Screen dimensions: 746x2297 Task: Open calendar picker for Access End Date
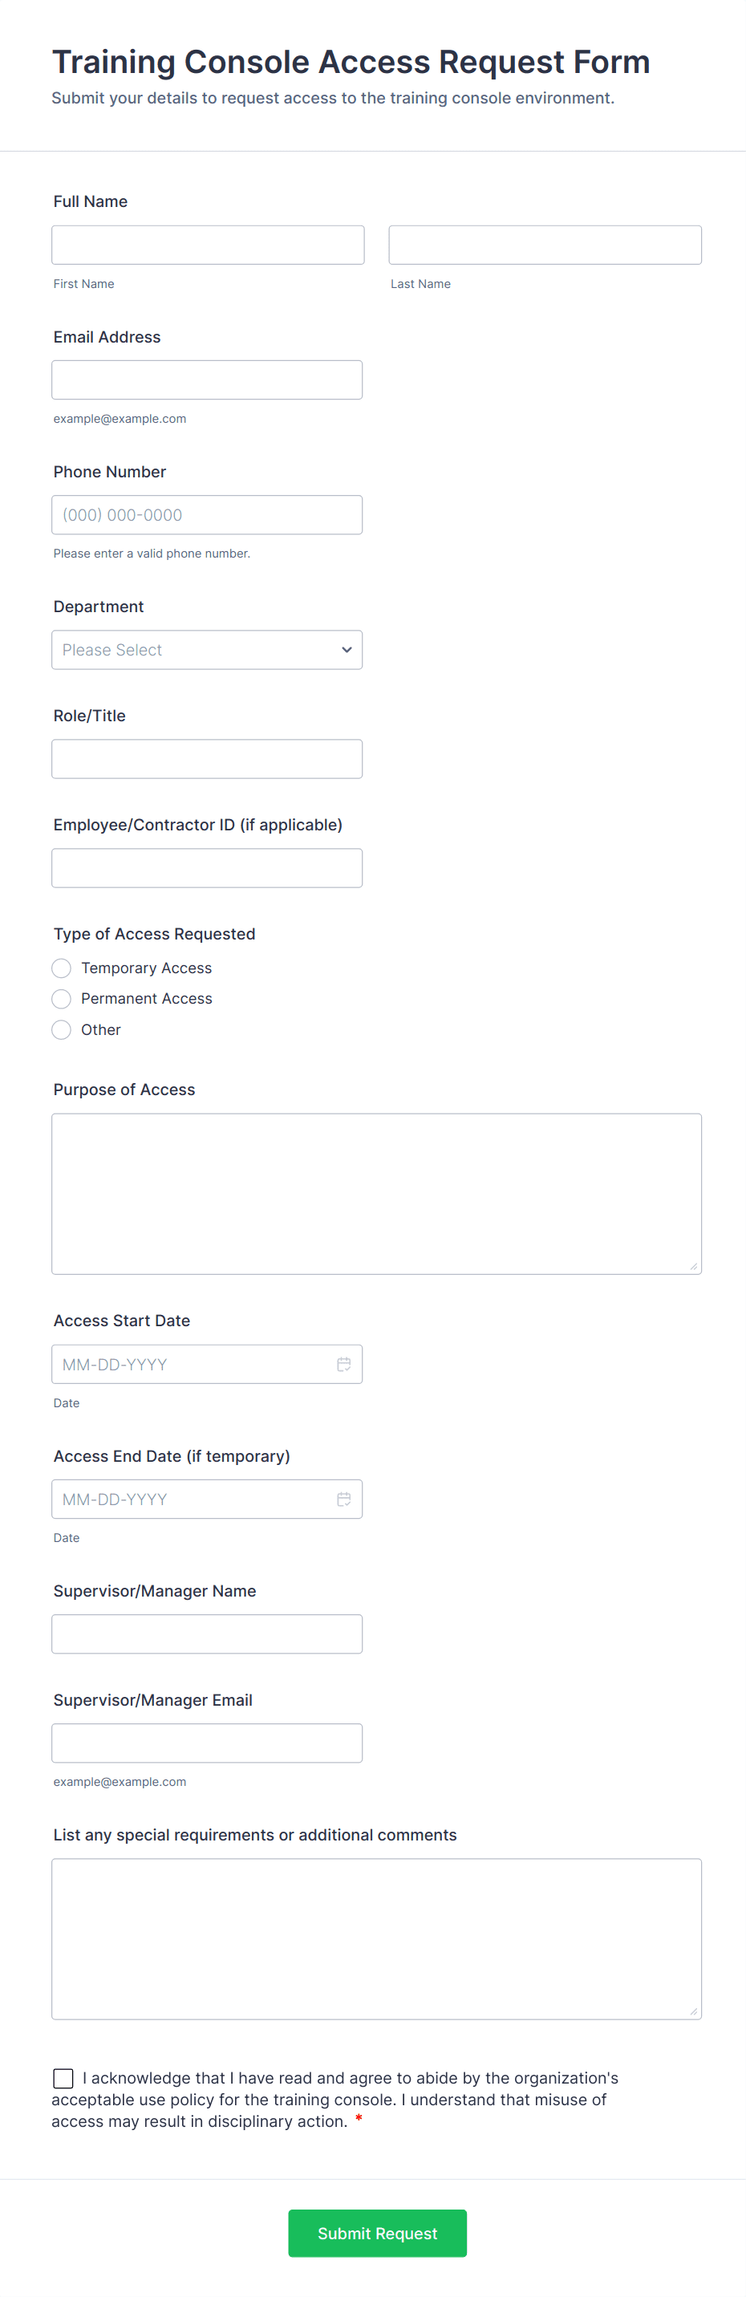tap(343, 1499)
